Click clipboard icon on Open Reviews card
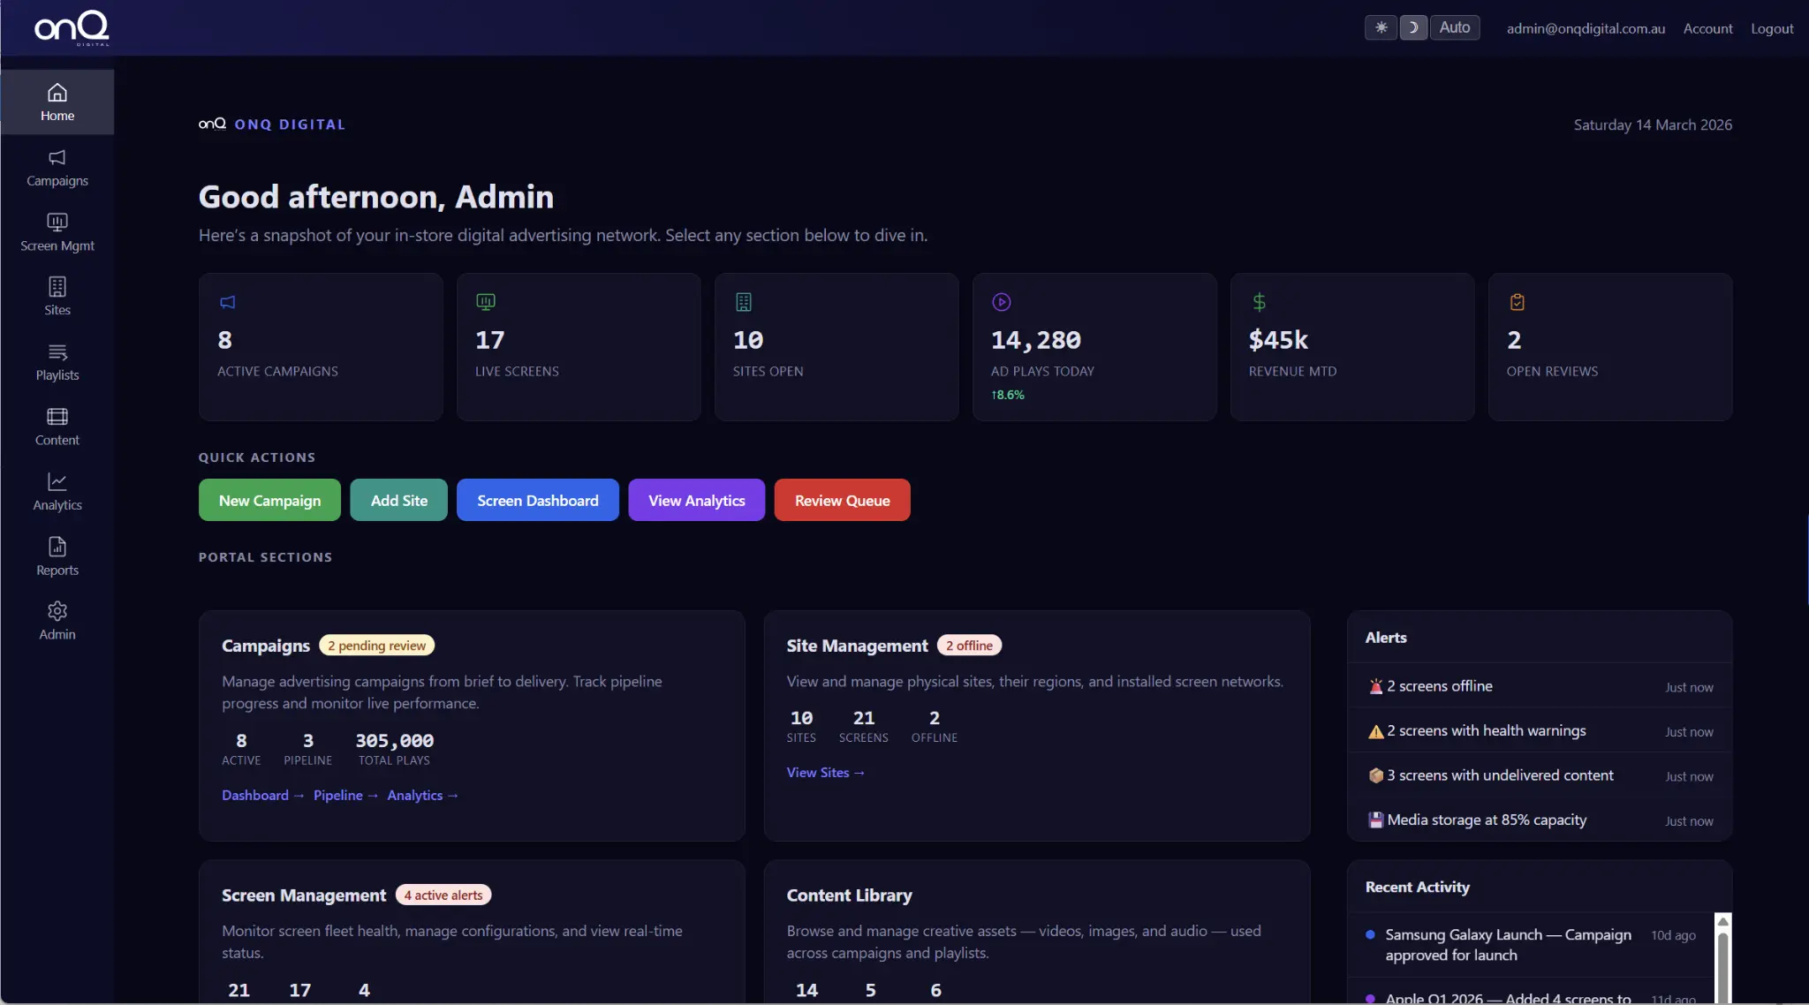1809x1005 pixels. click(x=1517, y=302)
